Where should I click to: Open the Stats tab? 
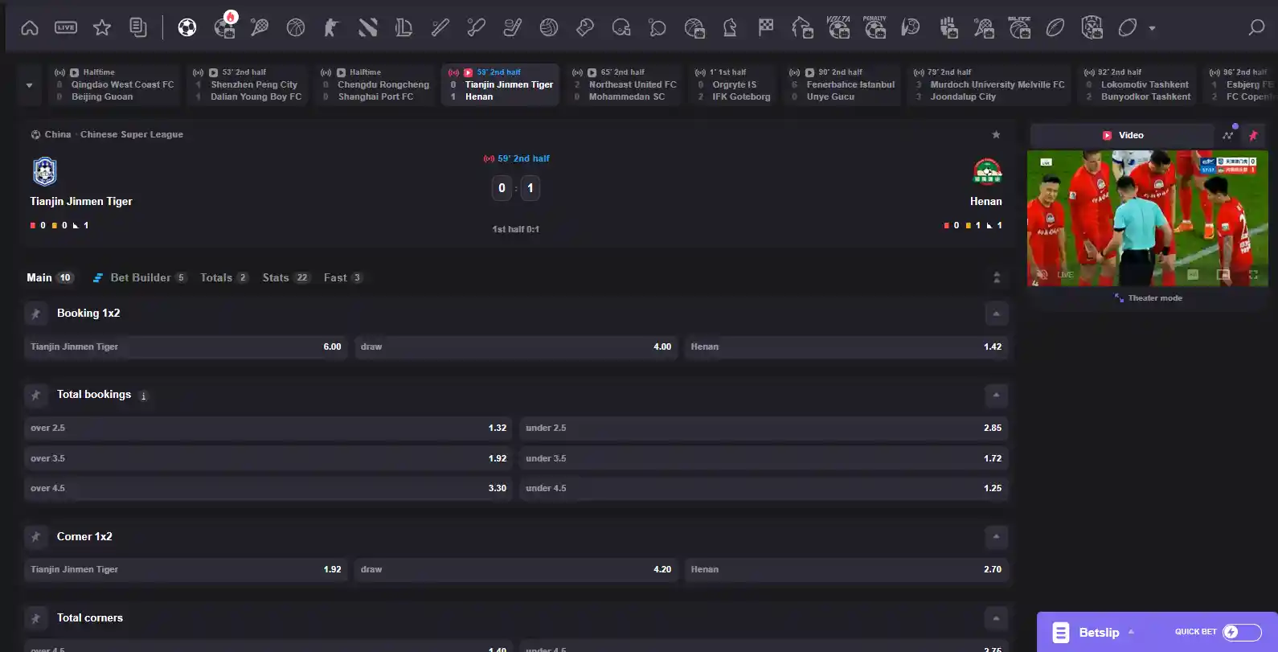click(286, 277)
